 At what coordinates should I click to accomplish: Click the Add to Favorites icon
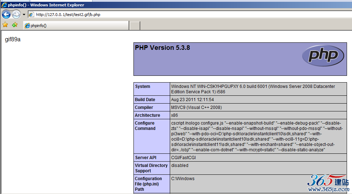click(x=15, y=25)
